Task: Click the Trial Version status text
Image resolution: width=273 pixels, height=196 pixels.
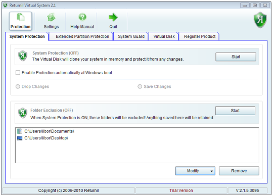Action: [x=181, y=190]
